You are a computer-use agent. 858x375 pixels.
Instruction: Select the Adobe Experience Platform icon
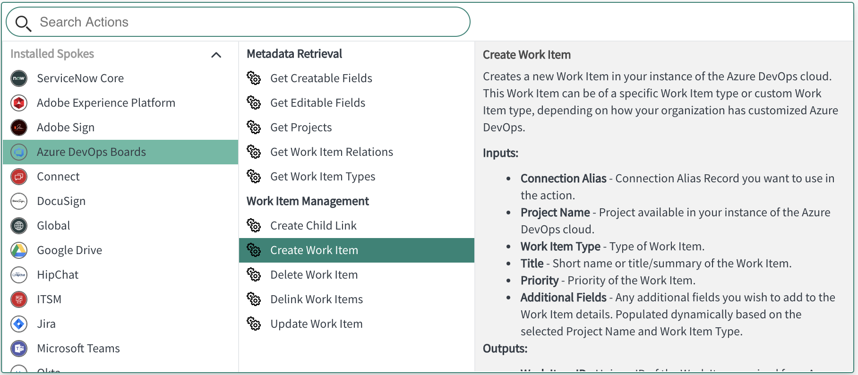pos(19,103)
